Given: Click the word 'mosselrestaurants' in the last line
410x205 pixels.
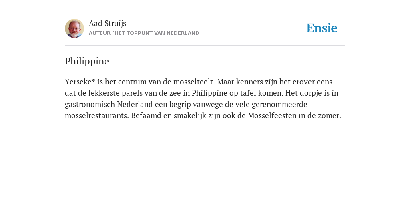Looking at the screenshot, I should (x=97, y=116).
